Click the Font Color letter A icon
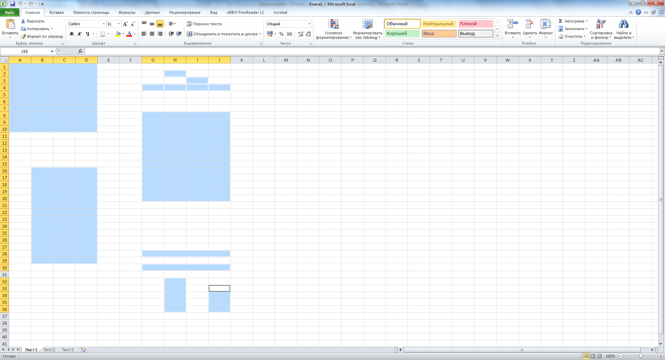665x360 pixels. pos(129,34)
